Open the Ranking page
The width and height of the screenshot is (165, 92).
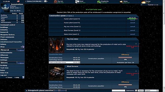[4, 65]
